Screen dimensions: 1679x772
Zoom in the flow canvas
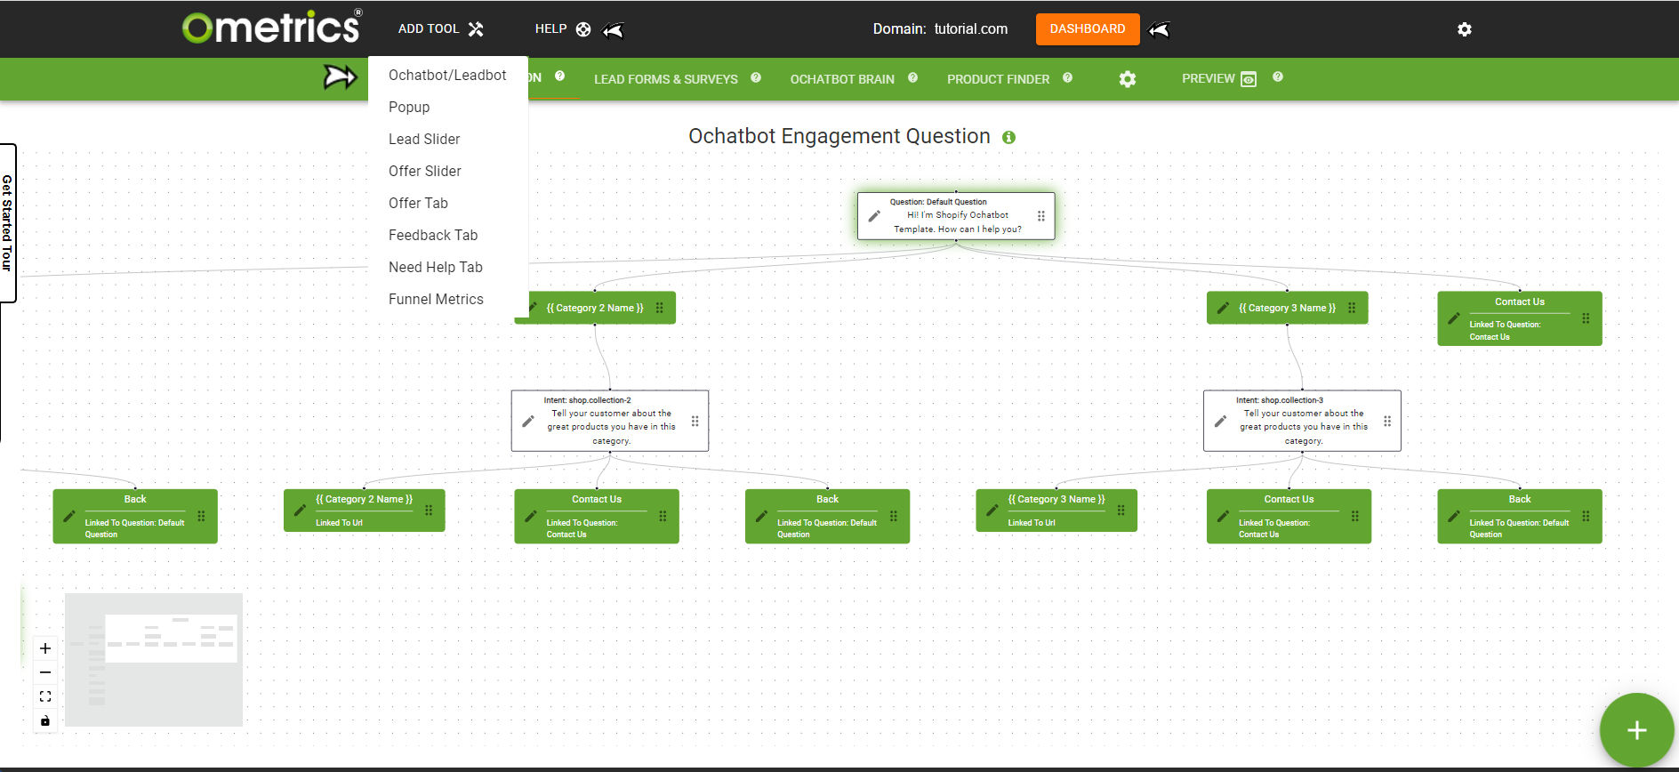coord(45,648)
